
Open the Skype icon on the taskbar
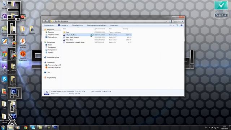tap(33, 127)
